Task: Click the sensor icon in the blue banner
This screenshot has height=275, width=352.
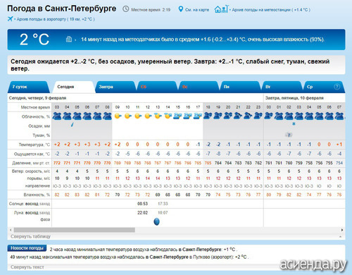Action: (69, 39)
